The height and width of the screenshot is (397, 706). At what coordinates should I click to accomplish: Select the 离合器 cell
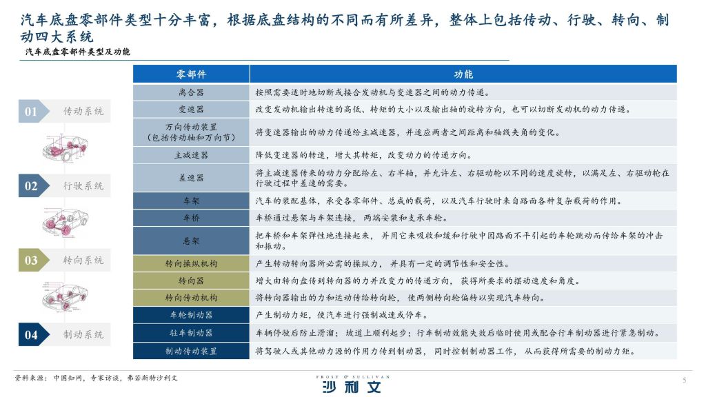click(x=192, y=92)
